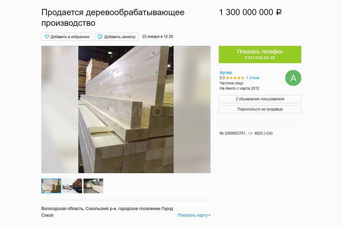Click the Добавить заметку button
Image resolution: width=342 pixels, height=228 pixels.
coord(117,37)
